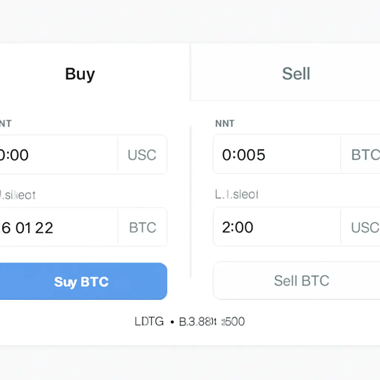Click the Sell BTC button
The image size is (380, 380).
[302, 281]
